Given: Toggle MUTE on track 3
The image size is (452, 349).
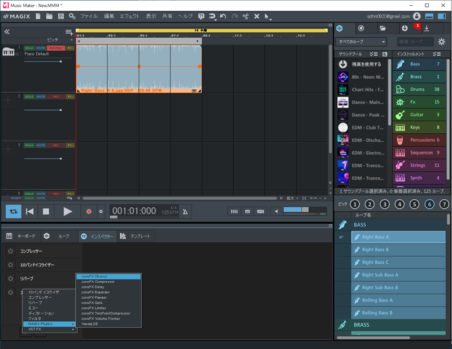Looking at the screenshot, I should (x=41, y=146).
